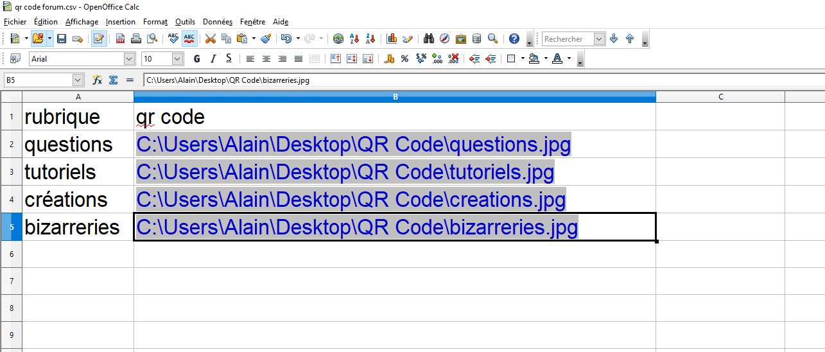This screenshot has width=825, height=352.
Task: Click the New spreadsheet icon
Action: tap(14, 39)
